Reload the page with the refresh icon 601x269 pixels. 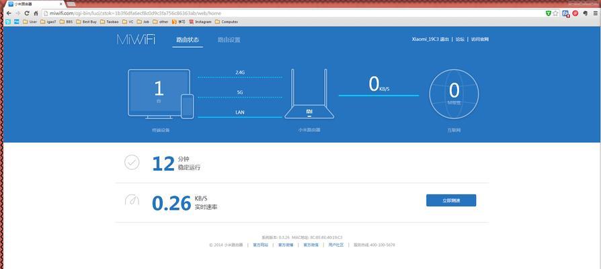27,13
